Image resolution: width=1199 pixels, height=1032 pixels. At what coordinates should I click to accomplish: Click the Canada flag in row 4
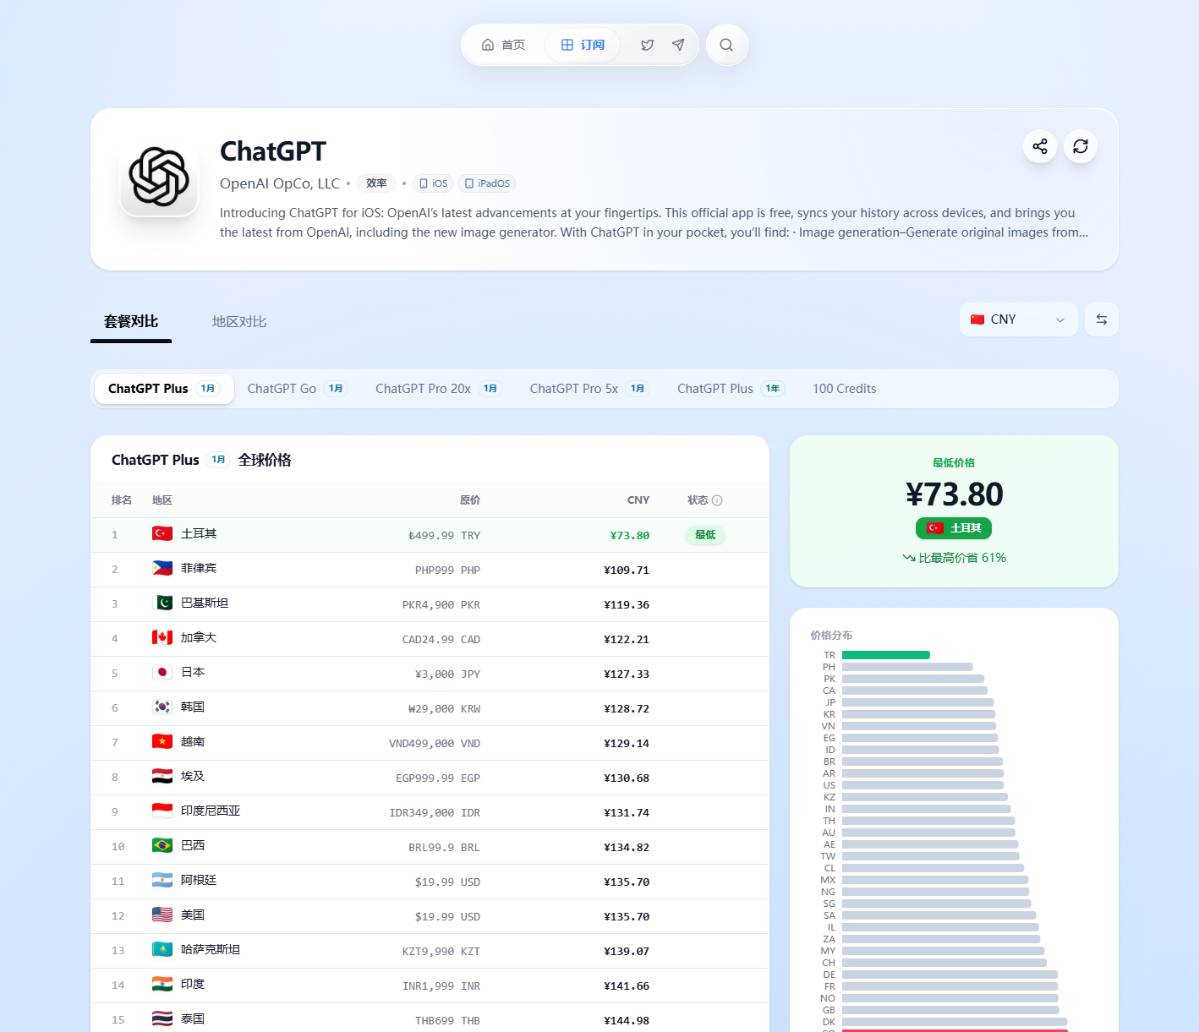click(x=162, y=638)
